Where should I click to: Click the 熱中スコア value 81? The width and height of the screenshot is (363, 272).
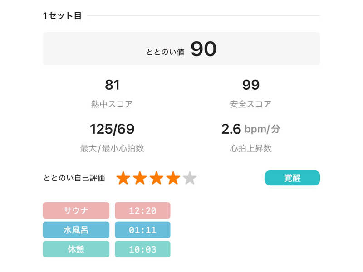[112, 85]
